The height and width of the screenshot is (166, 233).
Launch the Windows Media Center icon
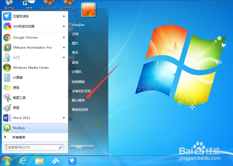click(x=7, y=68)
